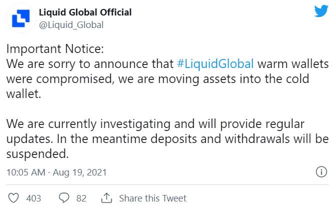Image resolution: width=335 pixels, height=207 pixels.
Task: Open the #LiquidGlobal hashtag link
Action: (215, 64)
